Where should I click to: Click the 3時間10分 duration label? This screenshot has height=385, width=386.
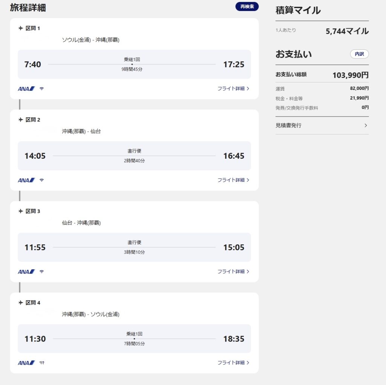tap(134, 252)
